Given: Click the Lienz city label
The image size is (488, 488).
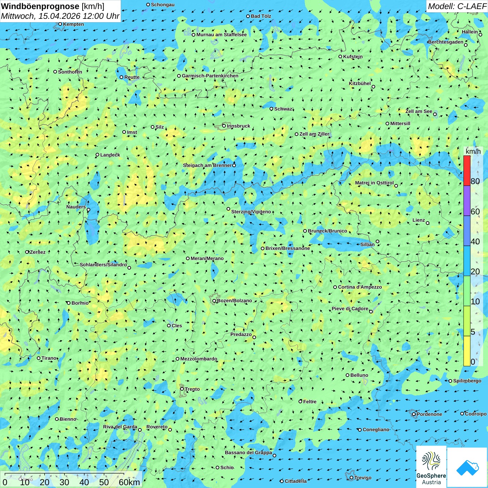Looking at the screenshot, I should [419, 220].
